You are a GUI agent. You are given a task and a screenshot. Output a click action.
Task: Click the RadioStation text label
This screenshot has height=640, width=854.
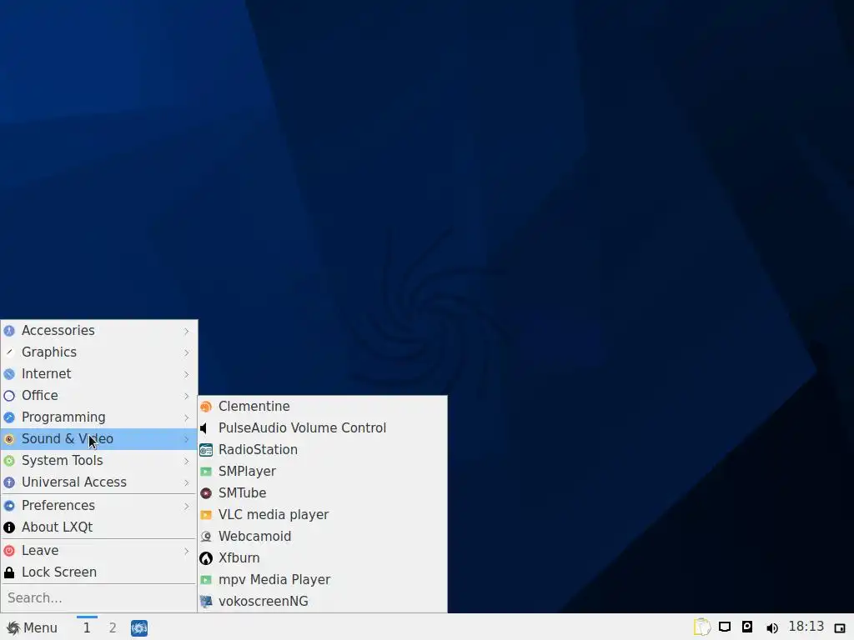259,450
